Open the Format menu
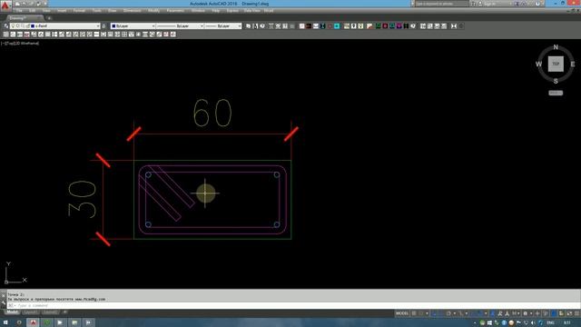 (x=79, y=11)
